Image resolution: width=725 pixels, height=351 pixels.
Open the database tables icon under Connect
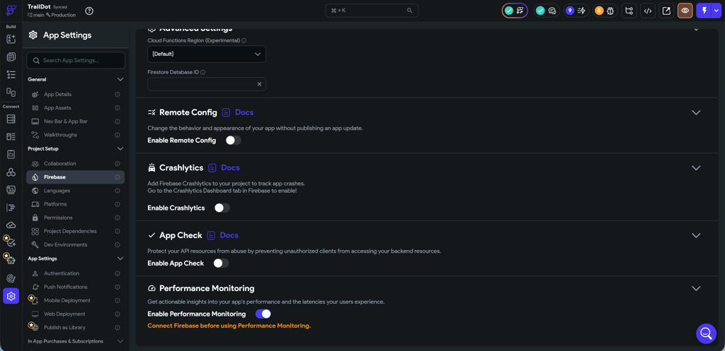[x=11, y=119]
